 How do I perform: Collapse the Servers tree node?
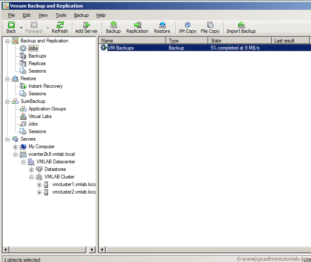click(x=7, y=139)
